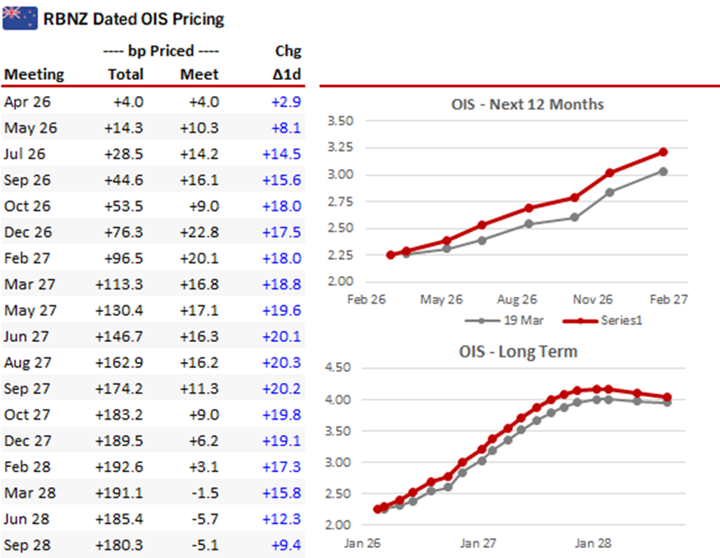Select the 'Jun 28' meeting row label
This screenshot has width=720, height=558.
[x=26, y=520]
